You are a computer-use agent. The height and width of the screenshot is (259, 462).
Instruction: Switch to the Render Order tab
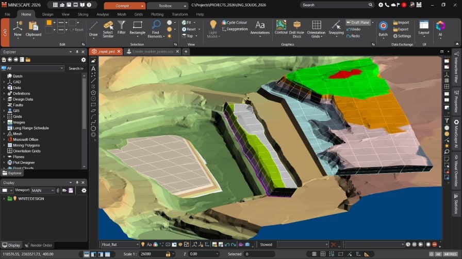tap(39, 245)
